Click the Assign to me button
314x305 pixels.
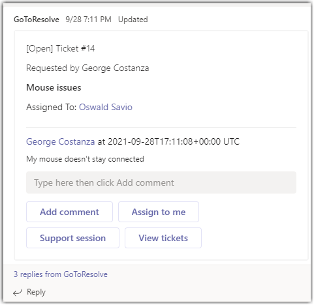159,212
